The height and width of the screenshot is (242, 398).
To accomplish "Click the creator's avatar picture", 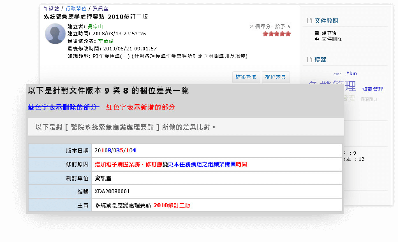I will pos(55,34).
